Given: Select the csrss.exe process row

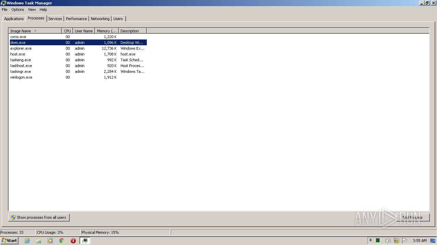Looking at the screenshot, I should click(78, 37).
